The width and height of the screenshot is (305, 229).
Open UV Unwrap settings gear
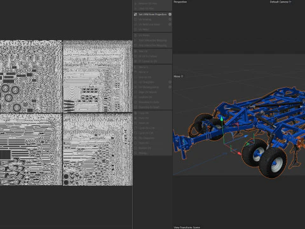point(170,19)
